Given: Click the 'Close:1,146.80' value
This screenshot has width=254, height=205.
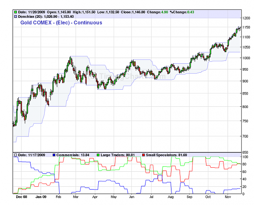Looking at the screenshot, I should tap(133, 12).
